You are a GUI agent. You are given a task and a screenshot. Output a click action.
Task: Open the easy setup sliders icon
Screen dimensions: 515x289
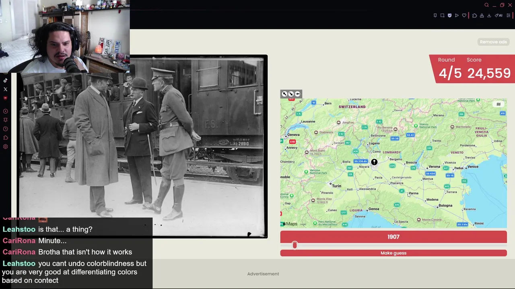tap(509, 16)
